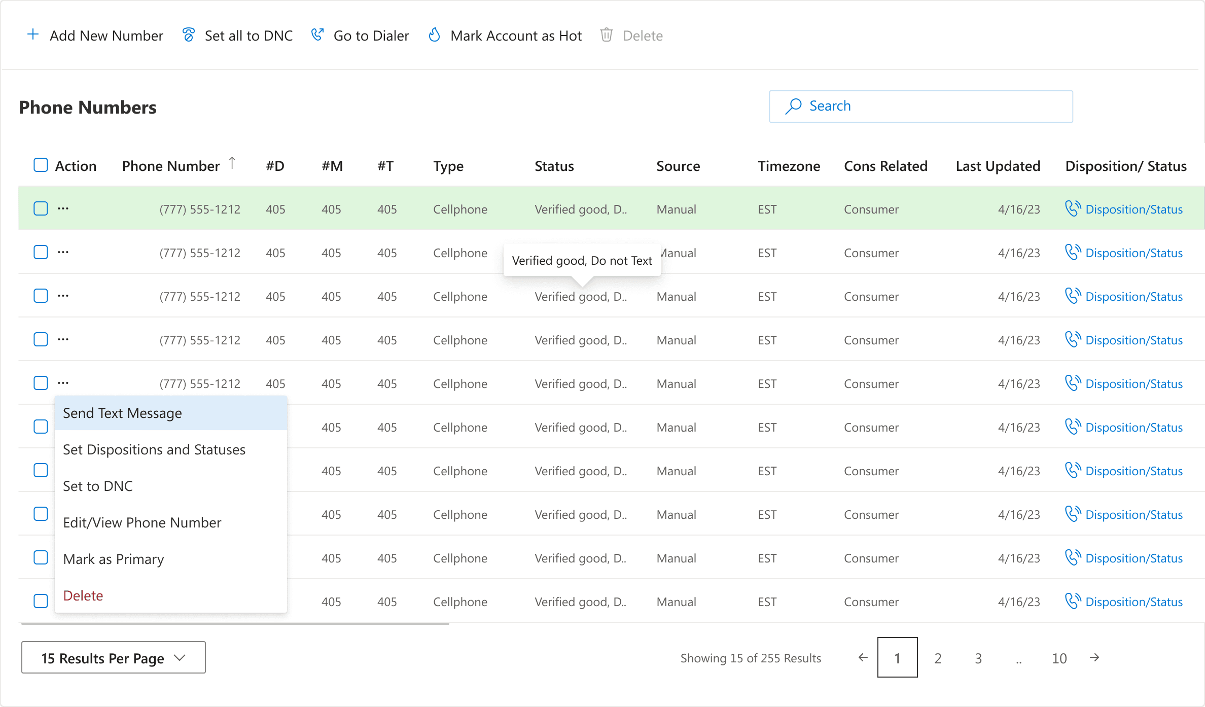Open the ellipsis action menu in the first row
The width and height of the screenshot is (1205, 707).
pos(63,208)
